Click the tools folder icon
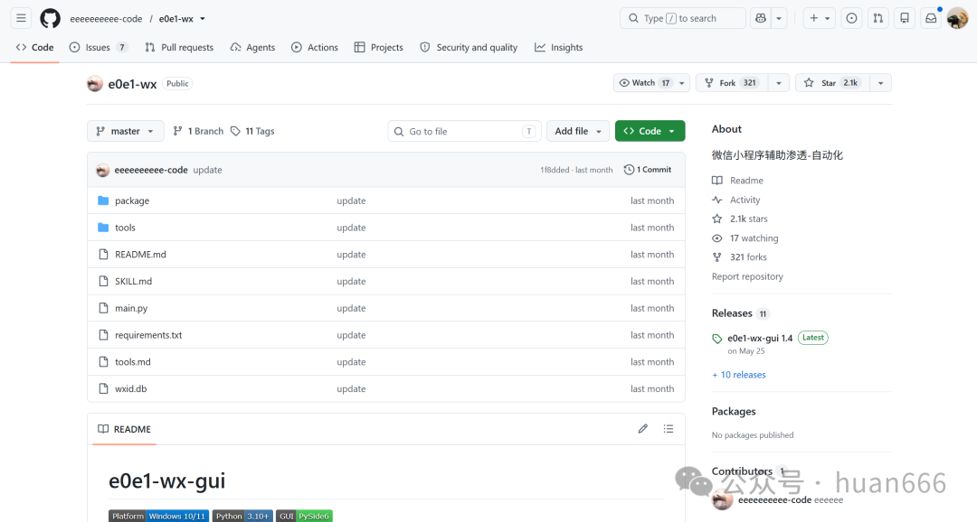Viewport: 977px width, 522px height. coord(103,227)
